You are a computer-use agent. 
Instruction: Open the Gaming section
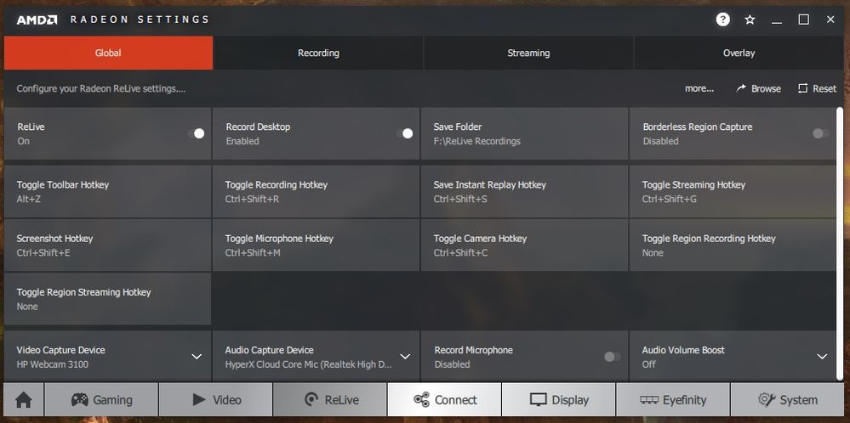point(101,400)
